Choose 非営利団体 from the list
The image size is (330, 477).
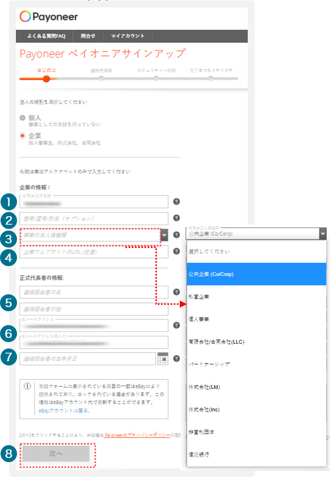coord(256,432)
